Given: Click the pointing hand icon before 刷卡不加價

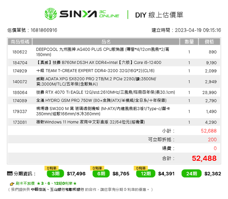Looking at the screenshot, I should pyautogui.click(x=12, y=184).
